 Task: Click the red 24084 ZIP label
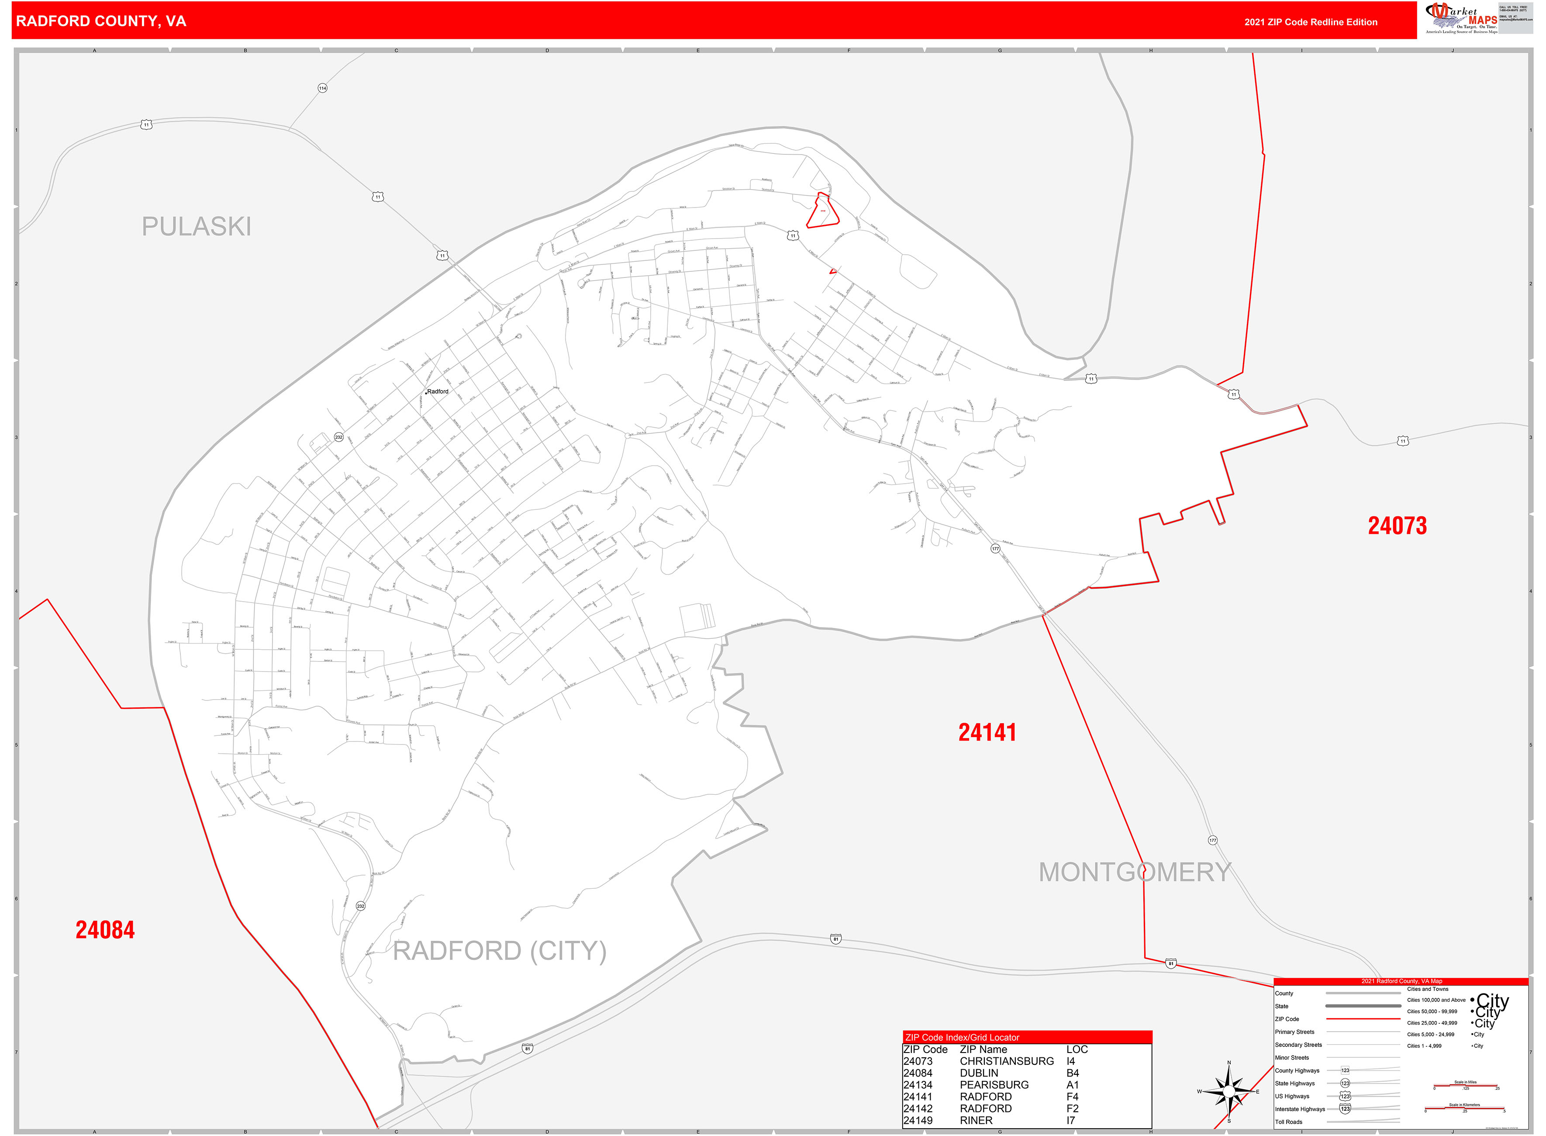pos(105,930)
